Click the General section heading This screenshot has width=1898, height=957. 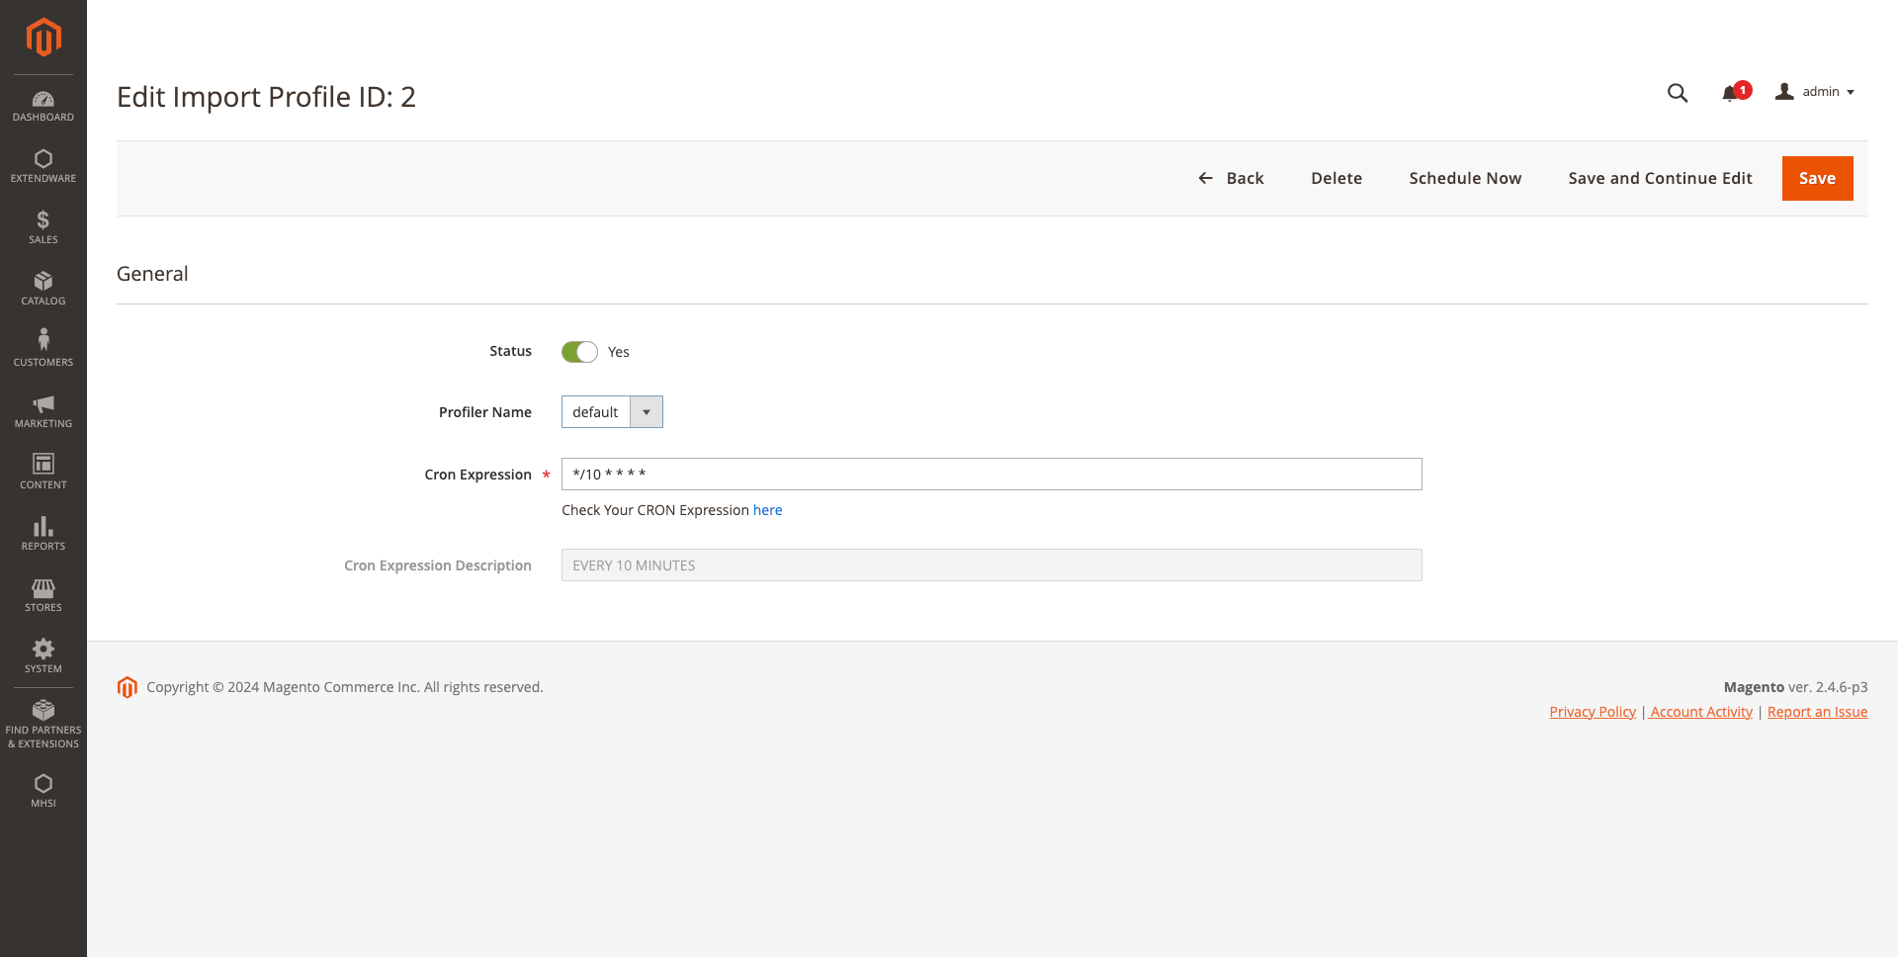[152, 274]
